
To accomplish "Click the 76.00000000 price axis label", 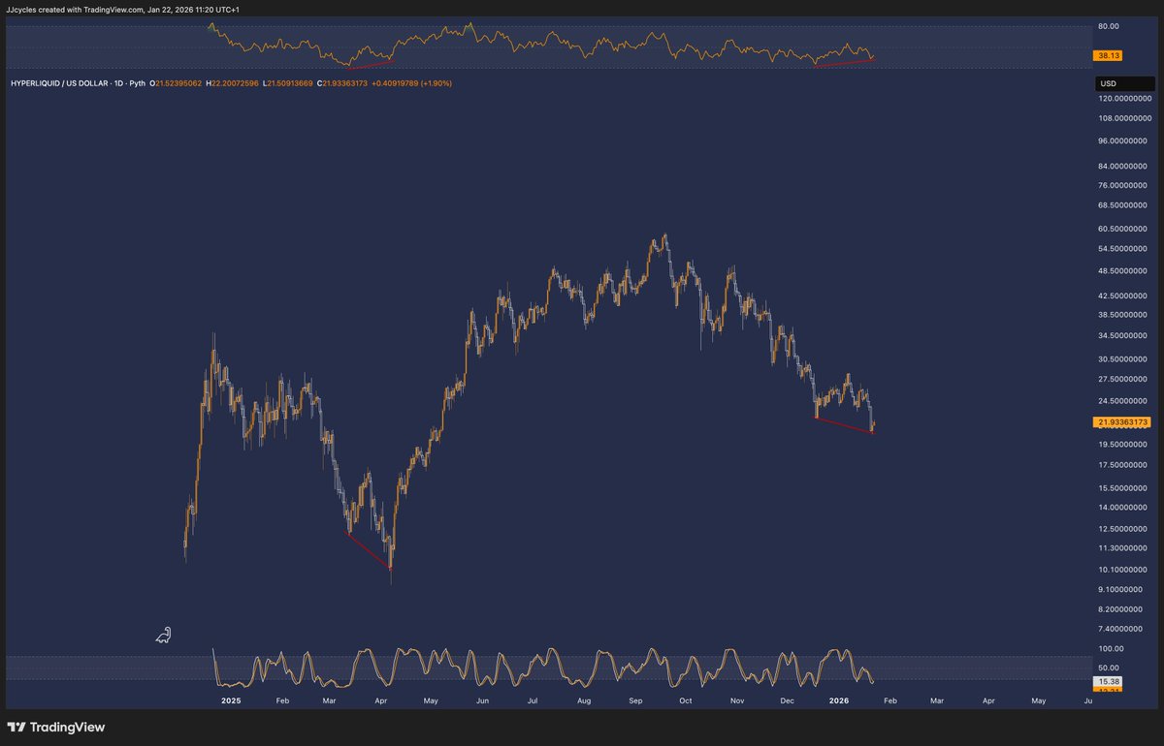I will click(1123, 185).
